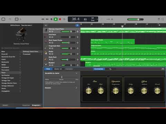Image resolution: width=166 pixels, height=124 pixels.
Task: Open the Note Pad icon
Action: pos(159,19)
